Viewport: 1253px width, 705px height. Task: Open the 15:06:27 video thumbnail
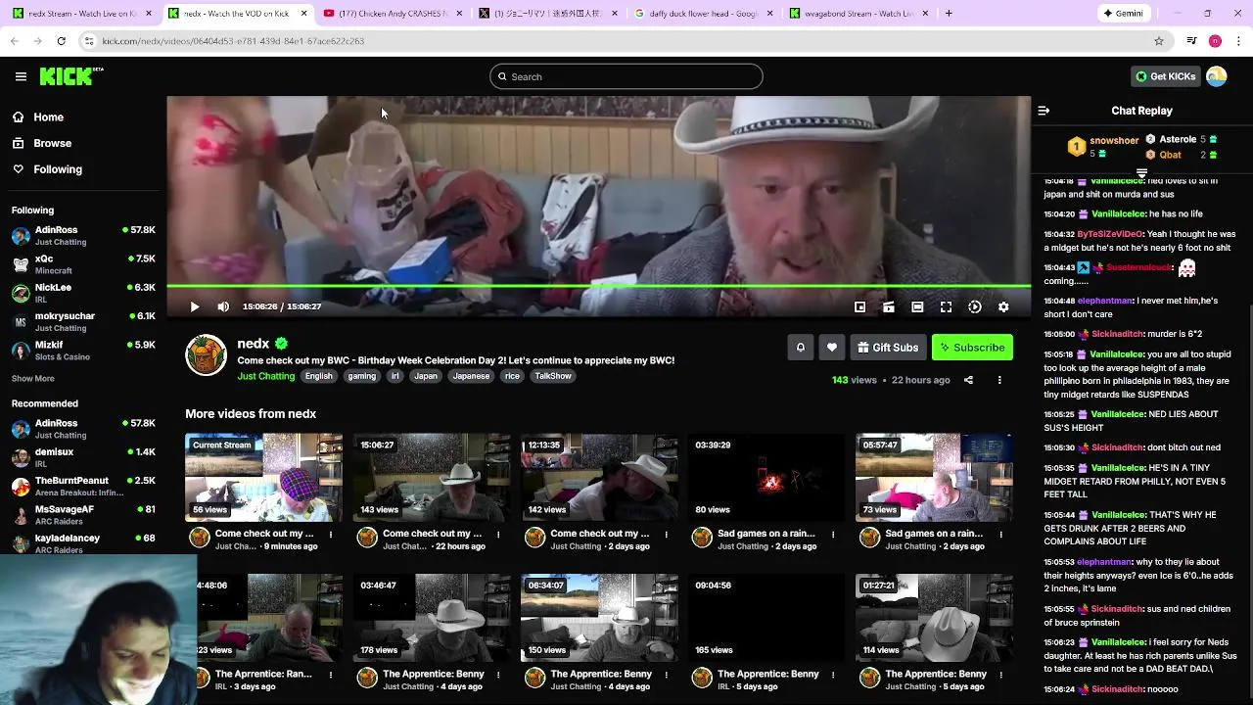(432, 478)
